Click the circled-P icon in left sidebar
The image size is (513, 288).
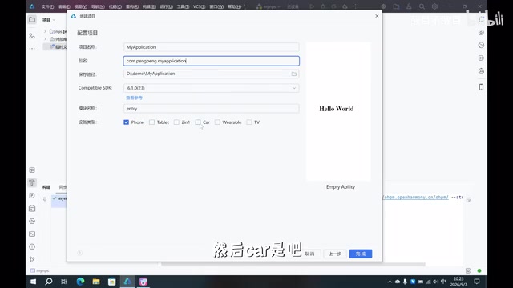click(x=32, y=195)
